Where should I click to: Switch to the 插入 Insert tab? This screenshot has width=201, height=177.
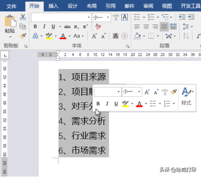point(53,6)
